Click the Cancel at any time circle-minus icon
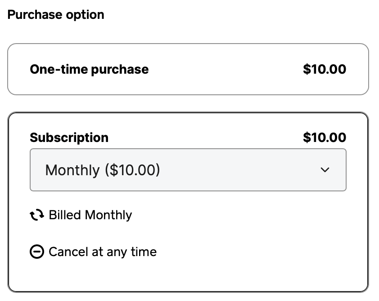379x301 pixels. [37, 252]
